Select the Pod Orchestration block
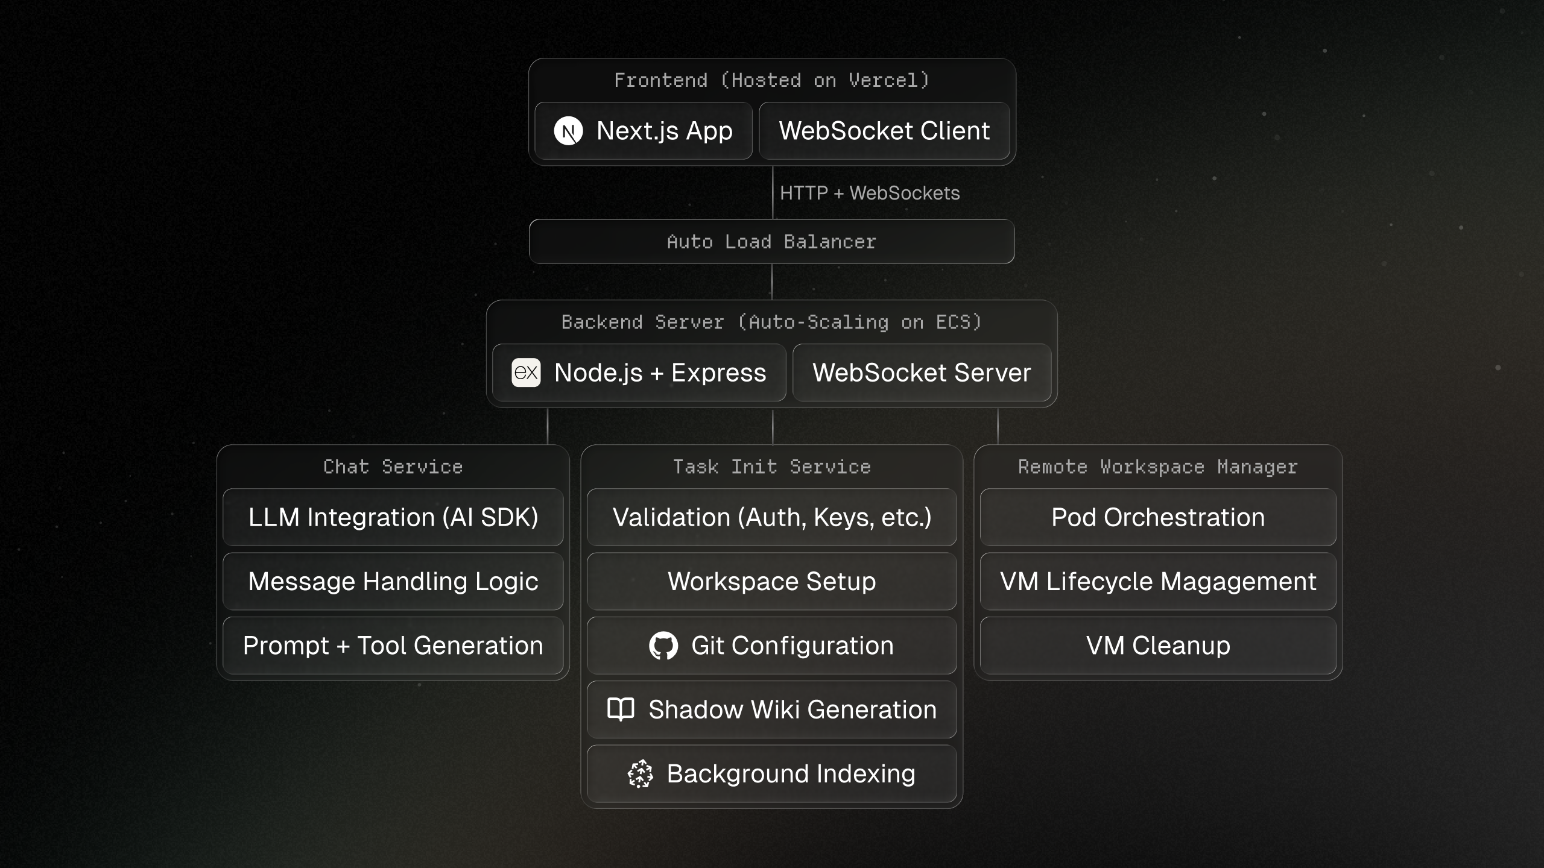This screenshot has width=1544, height=868. [x=1158, y=517]
